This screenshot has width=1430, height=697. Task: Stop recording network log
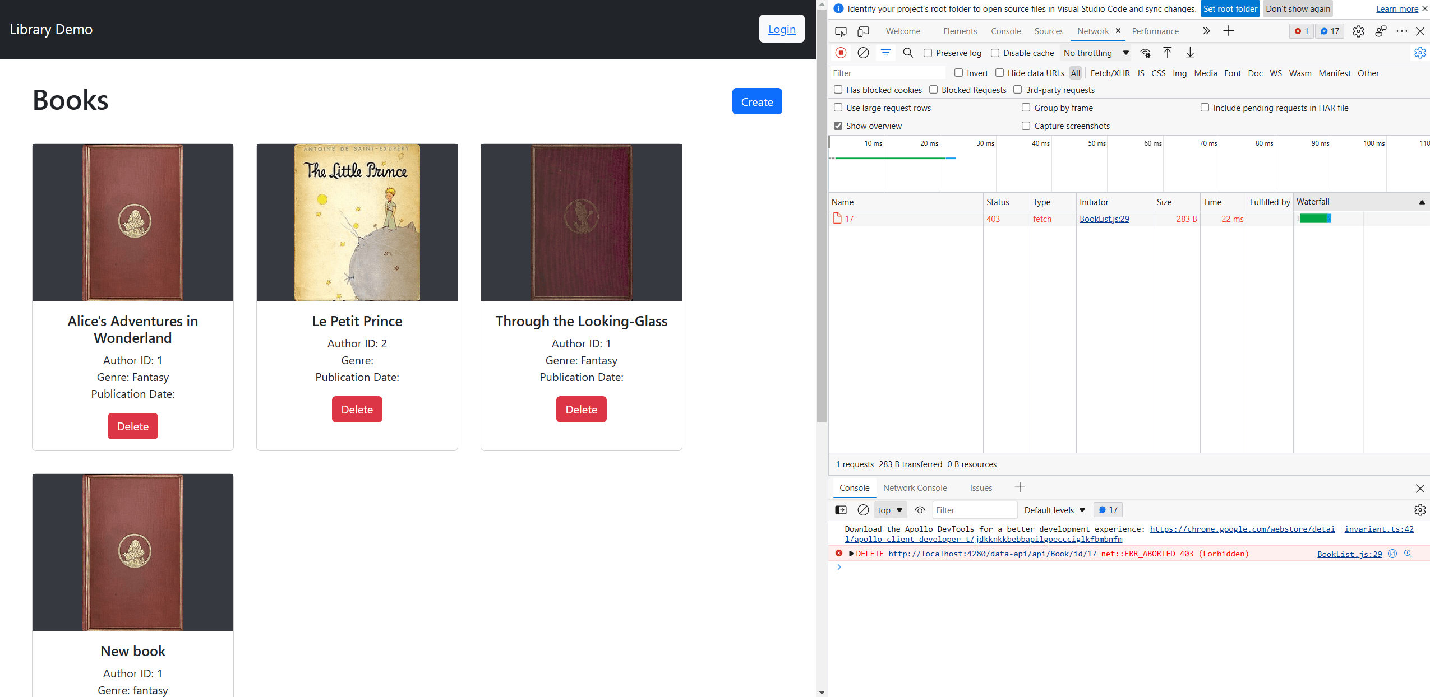pos(841,53)
